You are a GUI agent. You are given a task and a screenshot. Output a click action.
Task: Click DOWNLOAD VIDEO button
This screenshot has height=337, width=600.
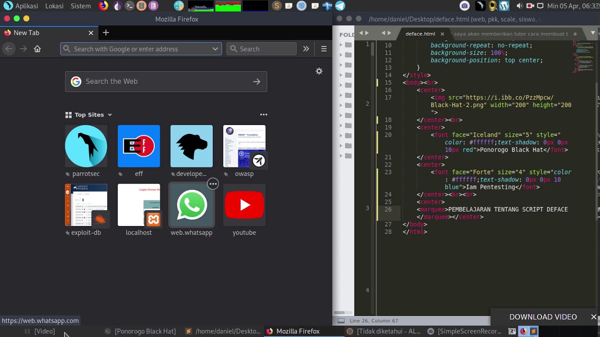tap(543, 317)
